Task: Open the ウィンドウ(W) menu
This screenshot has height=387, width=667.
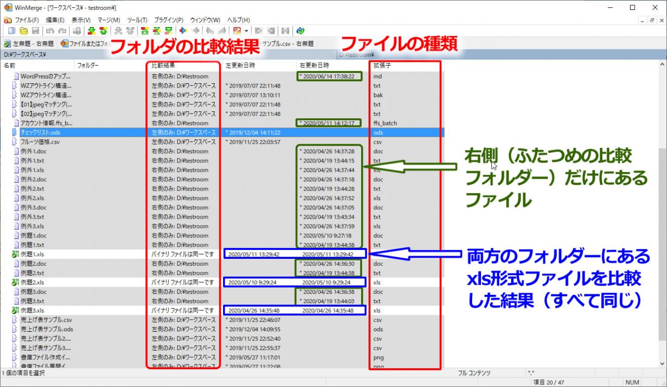Action: [x=205, y=20]
